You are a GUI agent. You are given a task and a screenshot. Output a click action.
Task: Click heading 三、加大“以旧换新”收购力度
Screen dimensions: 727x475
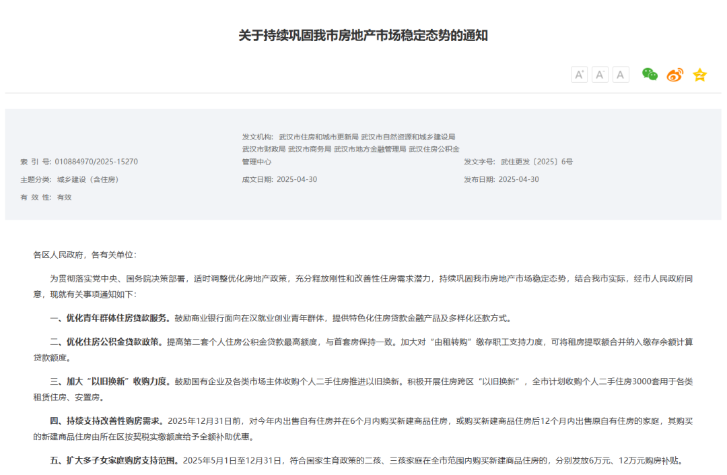pyautogui.click(x=111, y=381)
